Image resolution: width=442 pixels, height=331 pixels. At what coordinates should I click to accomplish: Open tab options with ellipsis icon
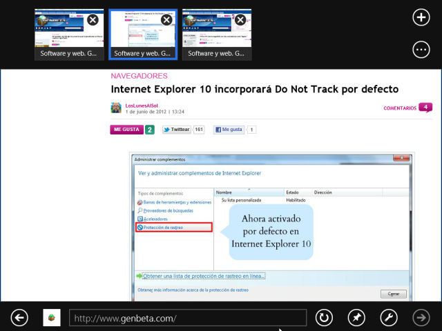pos(421,50)
